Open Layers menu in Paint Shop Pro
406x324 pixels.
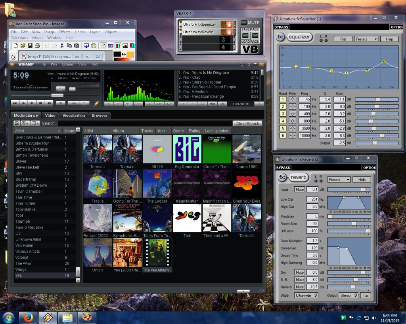pos(95,32)
